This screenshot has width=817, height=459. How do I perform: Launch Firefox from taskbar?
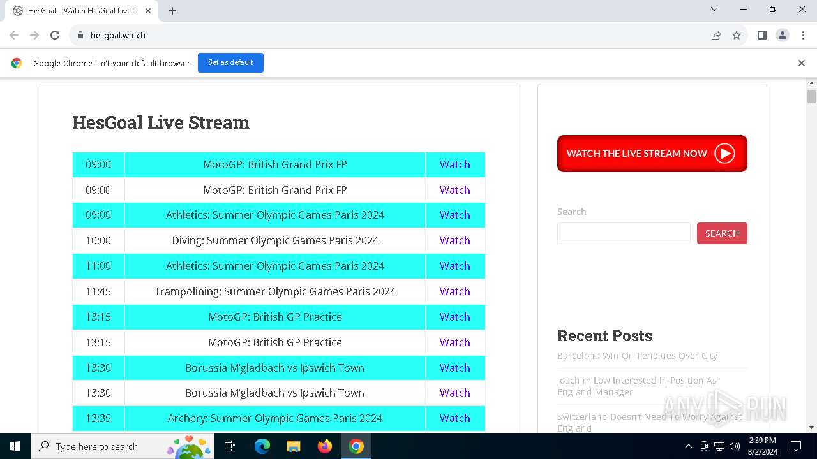coord(325,446)
